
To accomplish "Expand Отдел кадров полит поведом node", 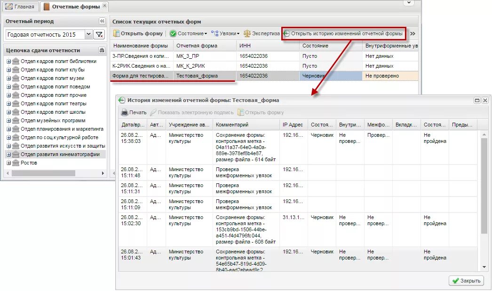I will pyautogui.click(x=8, y=87).
